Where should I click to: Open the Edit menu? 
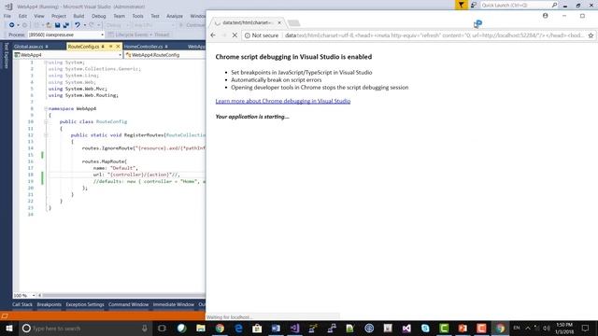click(22, 16)
